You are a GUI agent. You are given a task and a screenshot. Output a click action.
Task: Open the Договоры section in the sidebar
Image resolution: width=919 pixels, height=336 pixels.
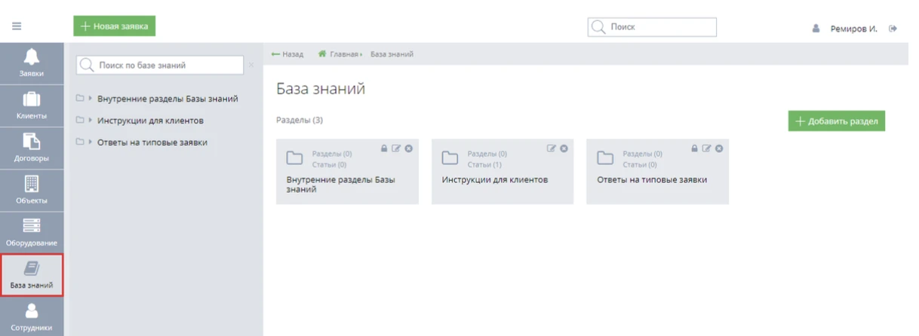(x=32, y=148)
